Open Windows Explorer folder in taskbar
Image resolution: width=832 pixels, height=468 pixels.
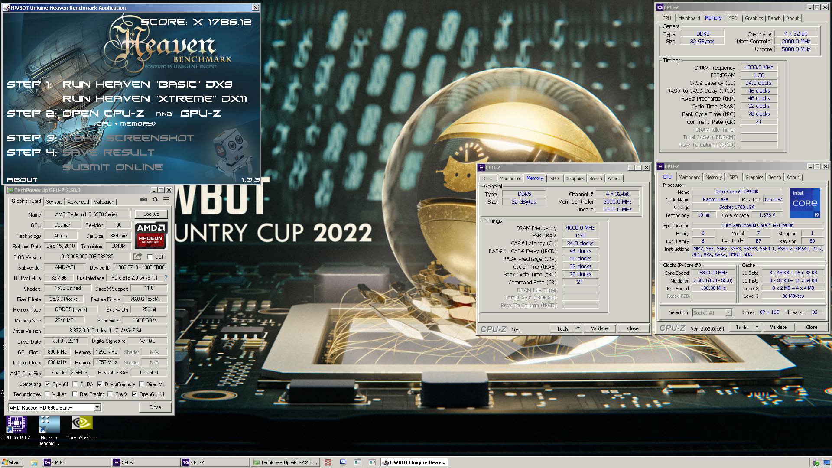34,462
